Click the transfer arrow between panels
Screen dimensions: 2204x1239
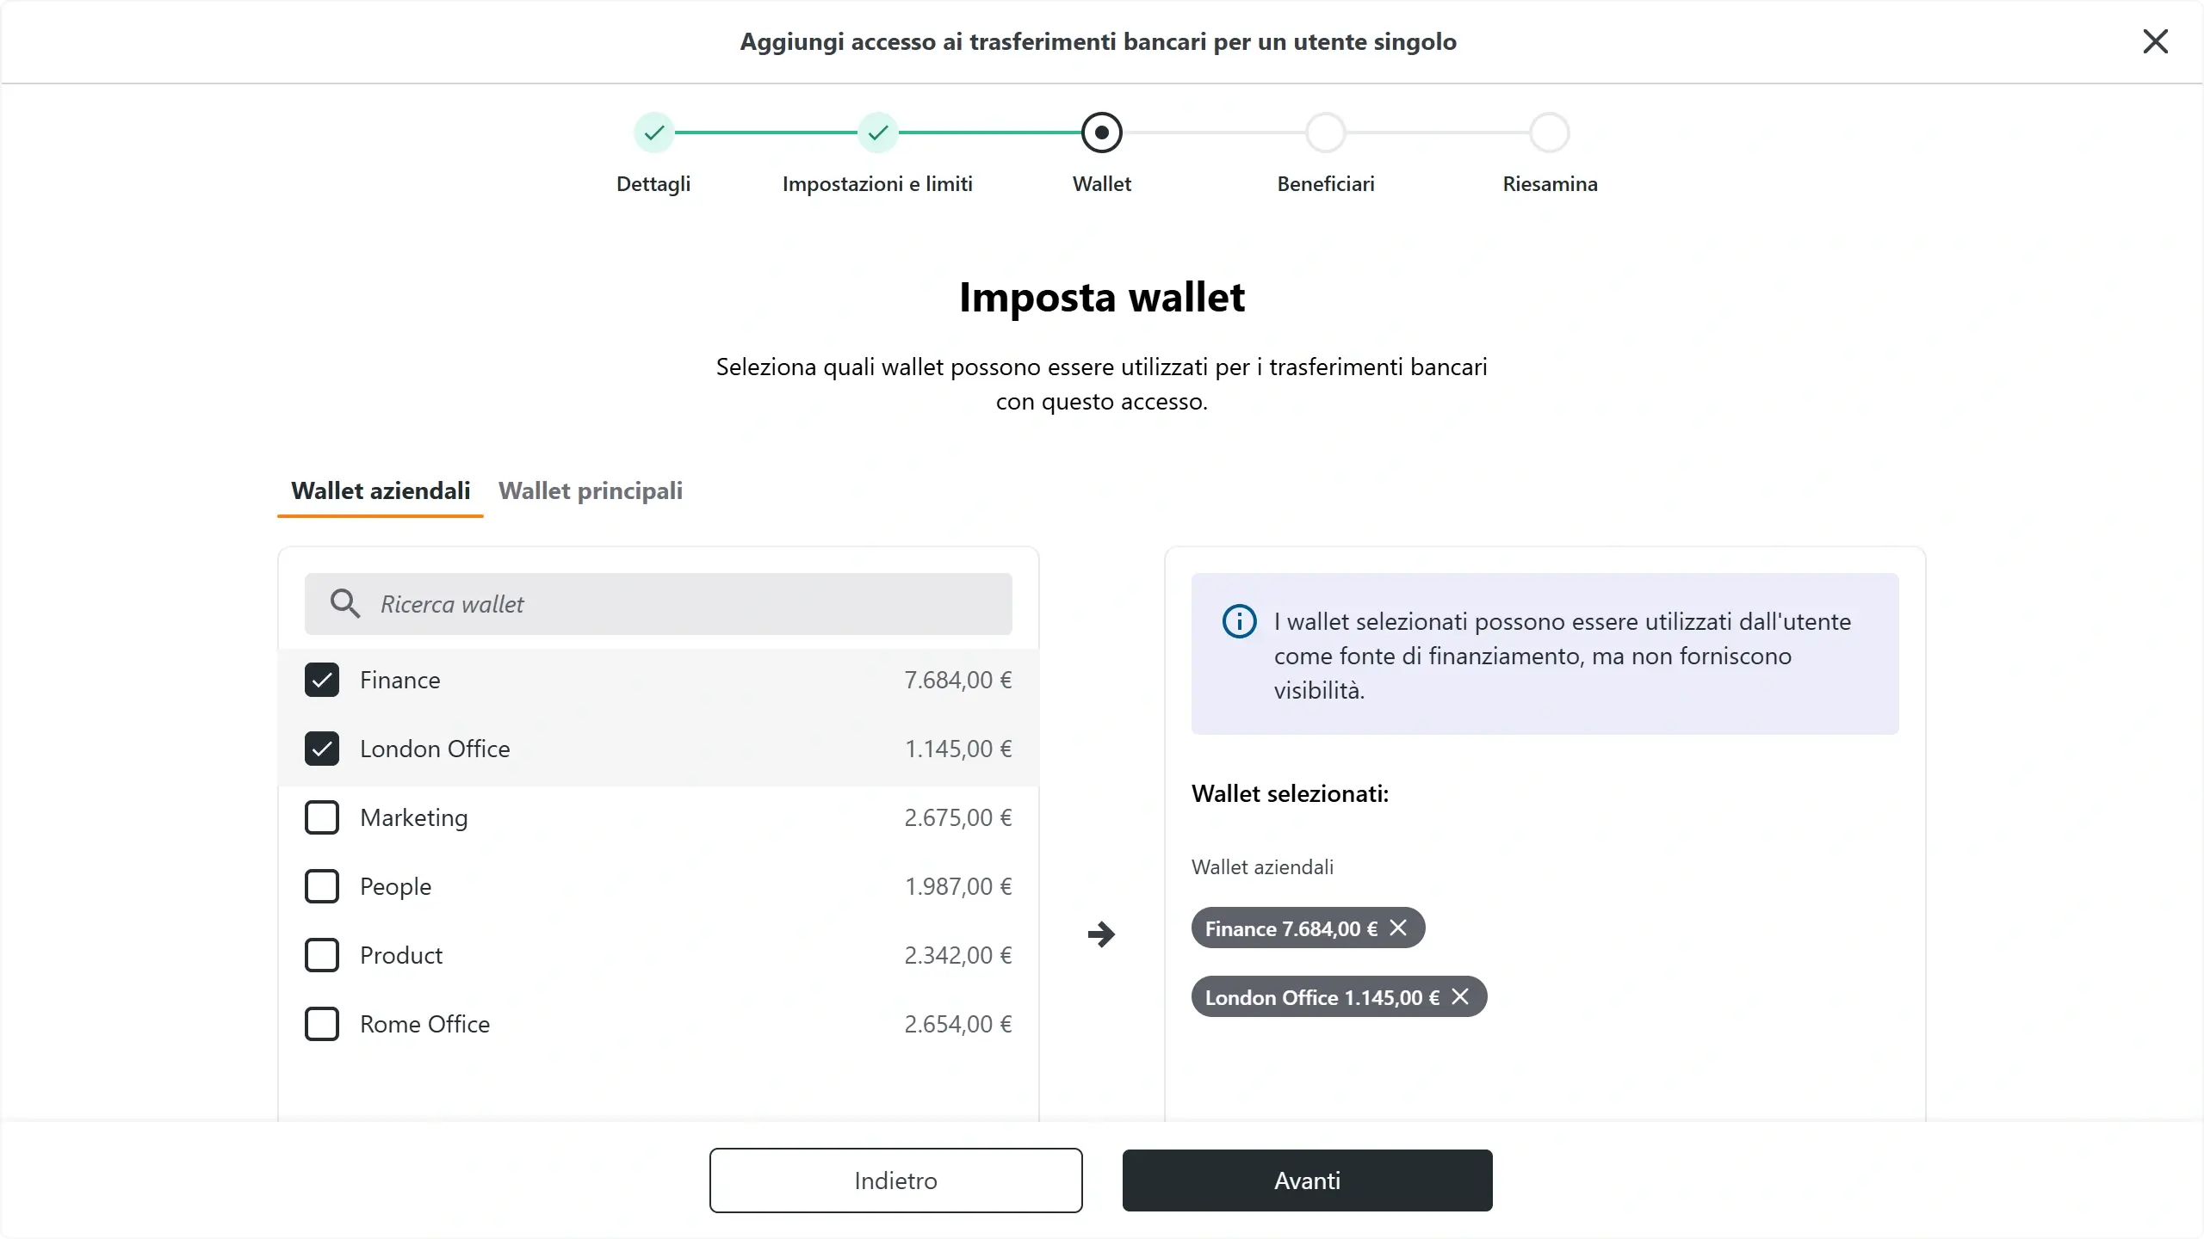coord(1101,934)
